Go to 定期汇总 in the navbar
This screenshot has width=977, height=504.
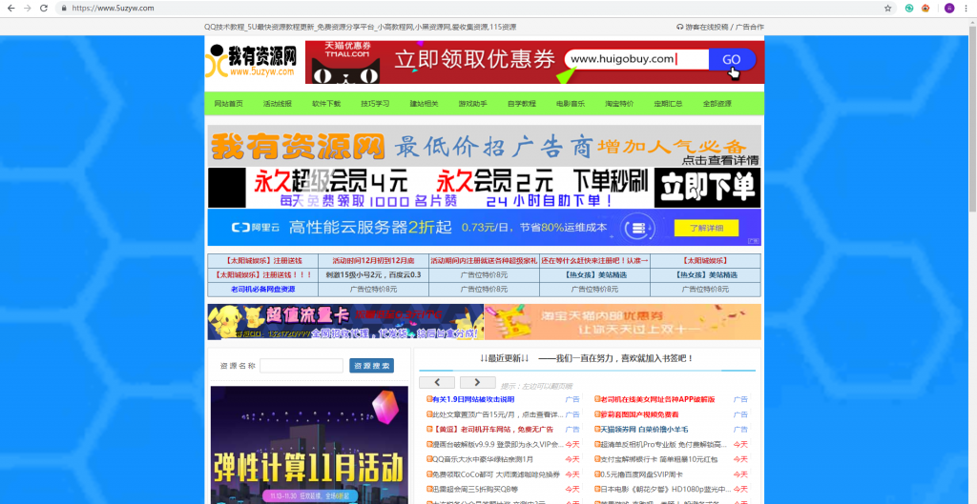668,104
